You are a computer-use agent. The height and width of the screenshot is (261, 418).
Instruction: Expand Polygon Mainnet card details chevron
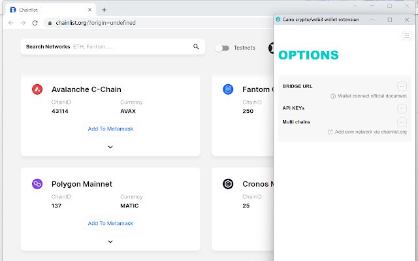click(x=110, y=241)
